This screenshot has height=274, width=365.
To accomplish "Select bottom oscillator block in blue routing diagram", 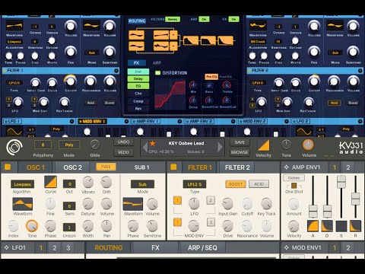I will pos(136,46).
